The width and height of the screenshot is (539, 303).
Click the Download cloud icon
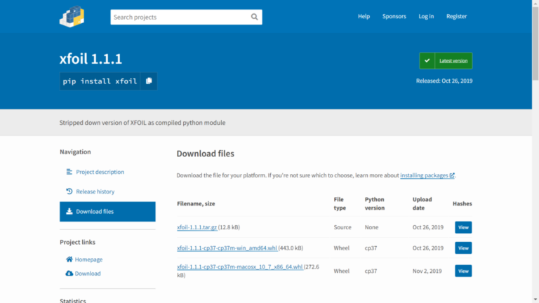click(69, 274)
